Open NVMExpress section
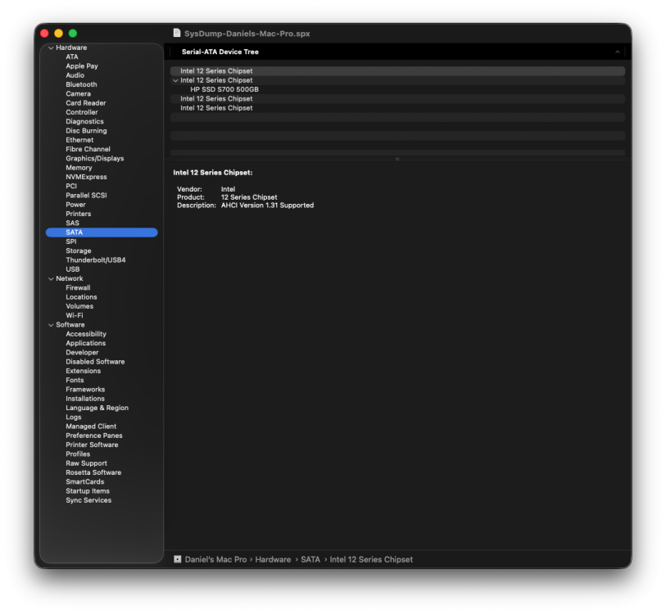666x614 pixels. click(86, 177)
